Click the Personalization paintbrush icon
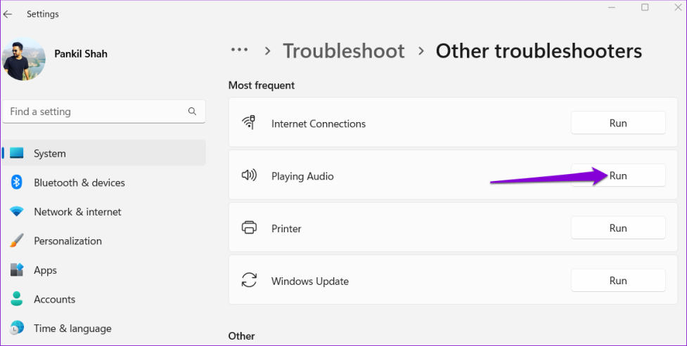The height and width of the screenshot is (346, 687). tap(17, 241)
